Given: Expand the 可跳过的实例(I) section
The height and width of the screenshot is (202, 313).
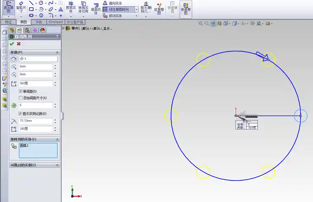Looking at the screenshot, I should [57, 165].
